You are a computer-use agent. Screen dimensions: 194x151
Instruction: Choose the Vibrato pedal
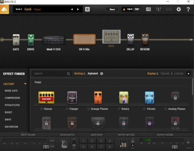[149, 98]
